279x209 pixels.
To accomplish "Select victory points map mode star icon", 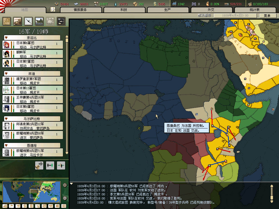I will click(x=64, y=206).
